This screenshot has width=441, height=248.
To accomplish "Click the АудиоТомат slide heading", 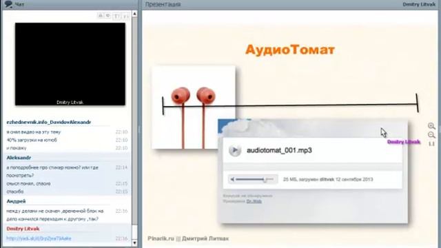I will click(x=290, y=50).
